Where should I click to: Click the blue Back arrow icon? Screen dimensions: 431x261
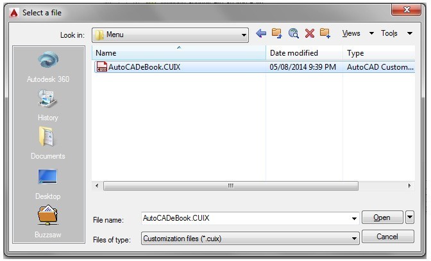click(x=261, y=33)
